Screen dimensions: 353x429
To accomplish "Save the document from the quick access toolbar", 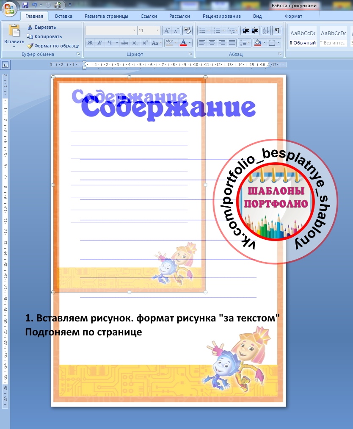I will tap(25, 5).
